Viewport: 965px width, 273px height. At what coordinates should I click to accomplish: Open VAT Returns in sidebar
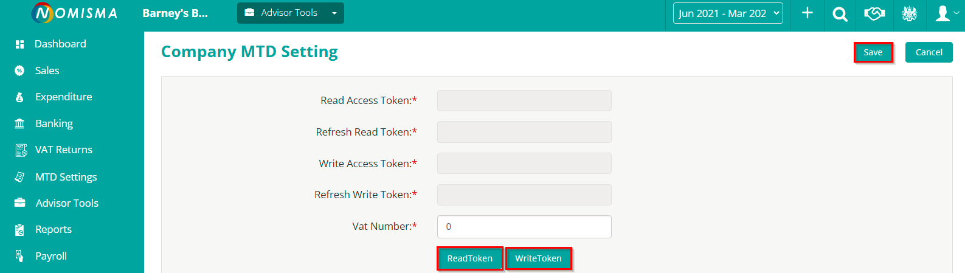63,150
